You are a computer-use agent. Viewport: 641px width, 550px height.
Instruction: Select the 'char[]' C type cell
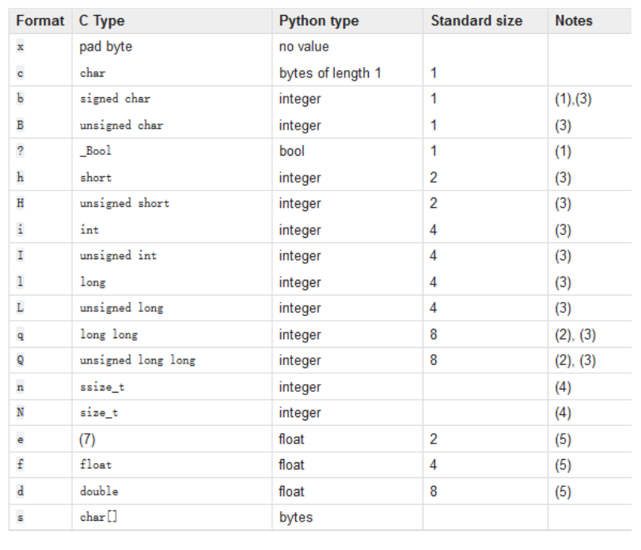coord(98,517)
